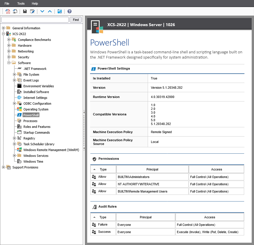Image resolution: width=254 pixels, height=245 pixels.
Task: Click the edit notes pencil icon
Action: (x=32, y=11)
